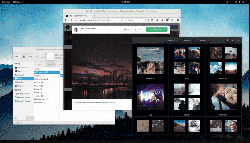Click Activities in the top bar

pos(6,2)
